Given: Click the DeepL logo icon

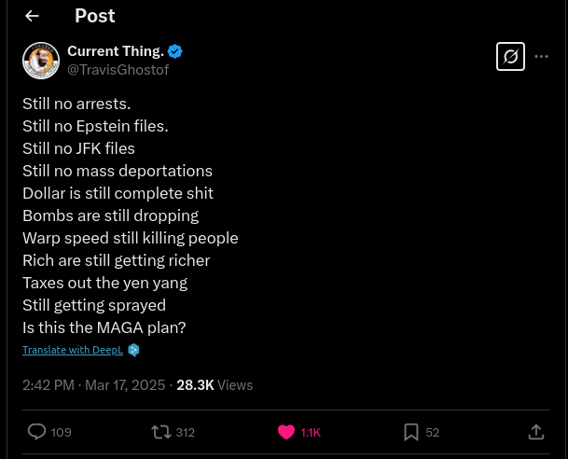Looking at the screenshot, I should pyautogui.click(x=133, y=350).
